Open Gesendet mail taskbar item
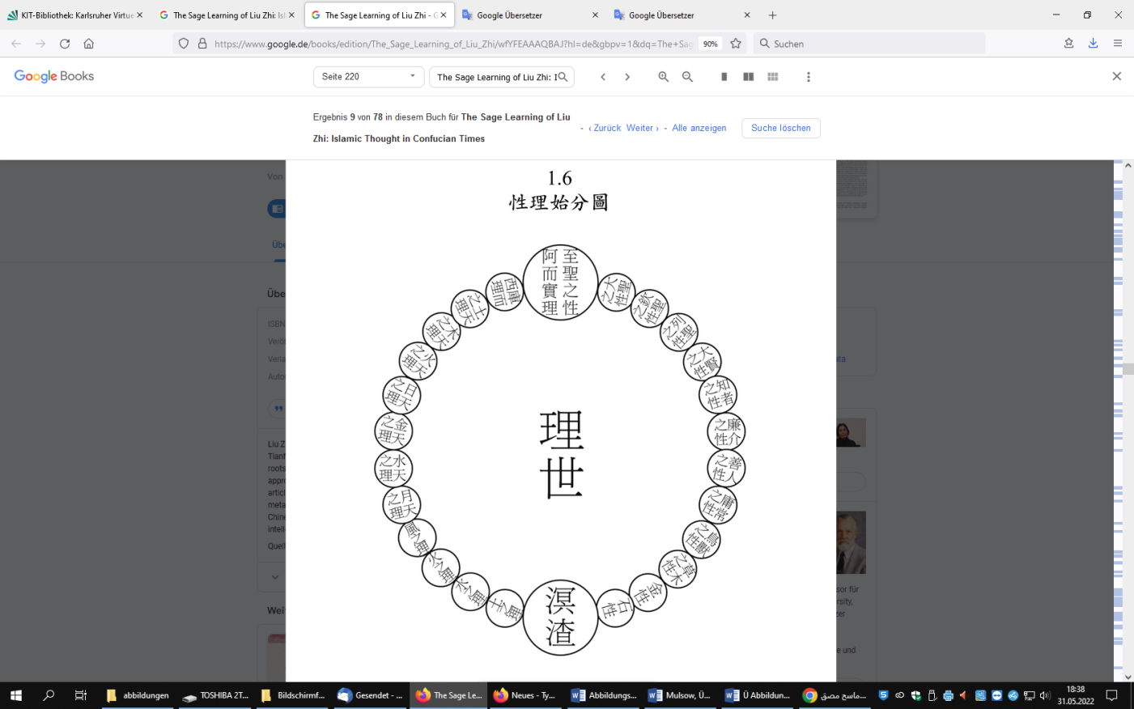The image size is (1134, 709). [370, 695]
